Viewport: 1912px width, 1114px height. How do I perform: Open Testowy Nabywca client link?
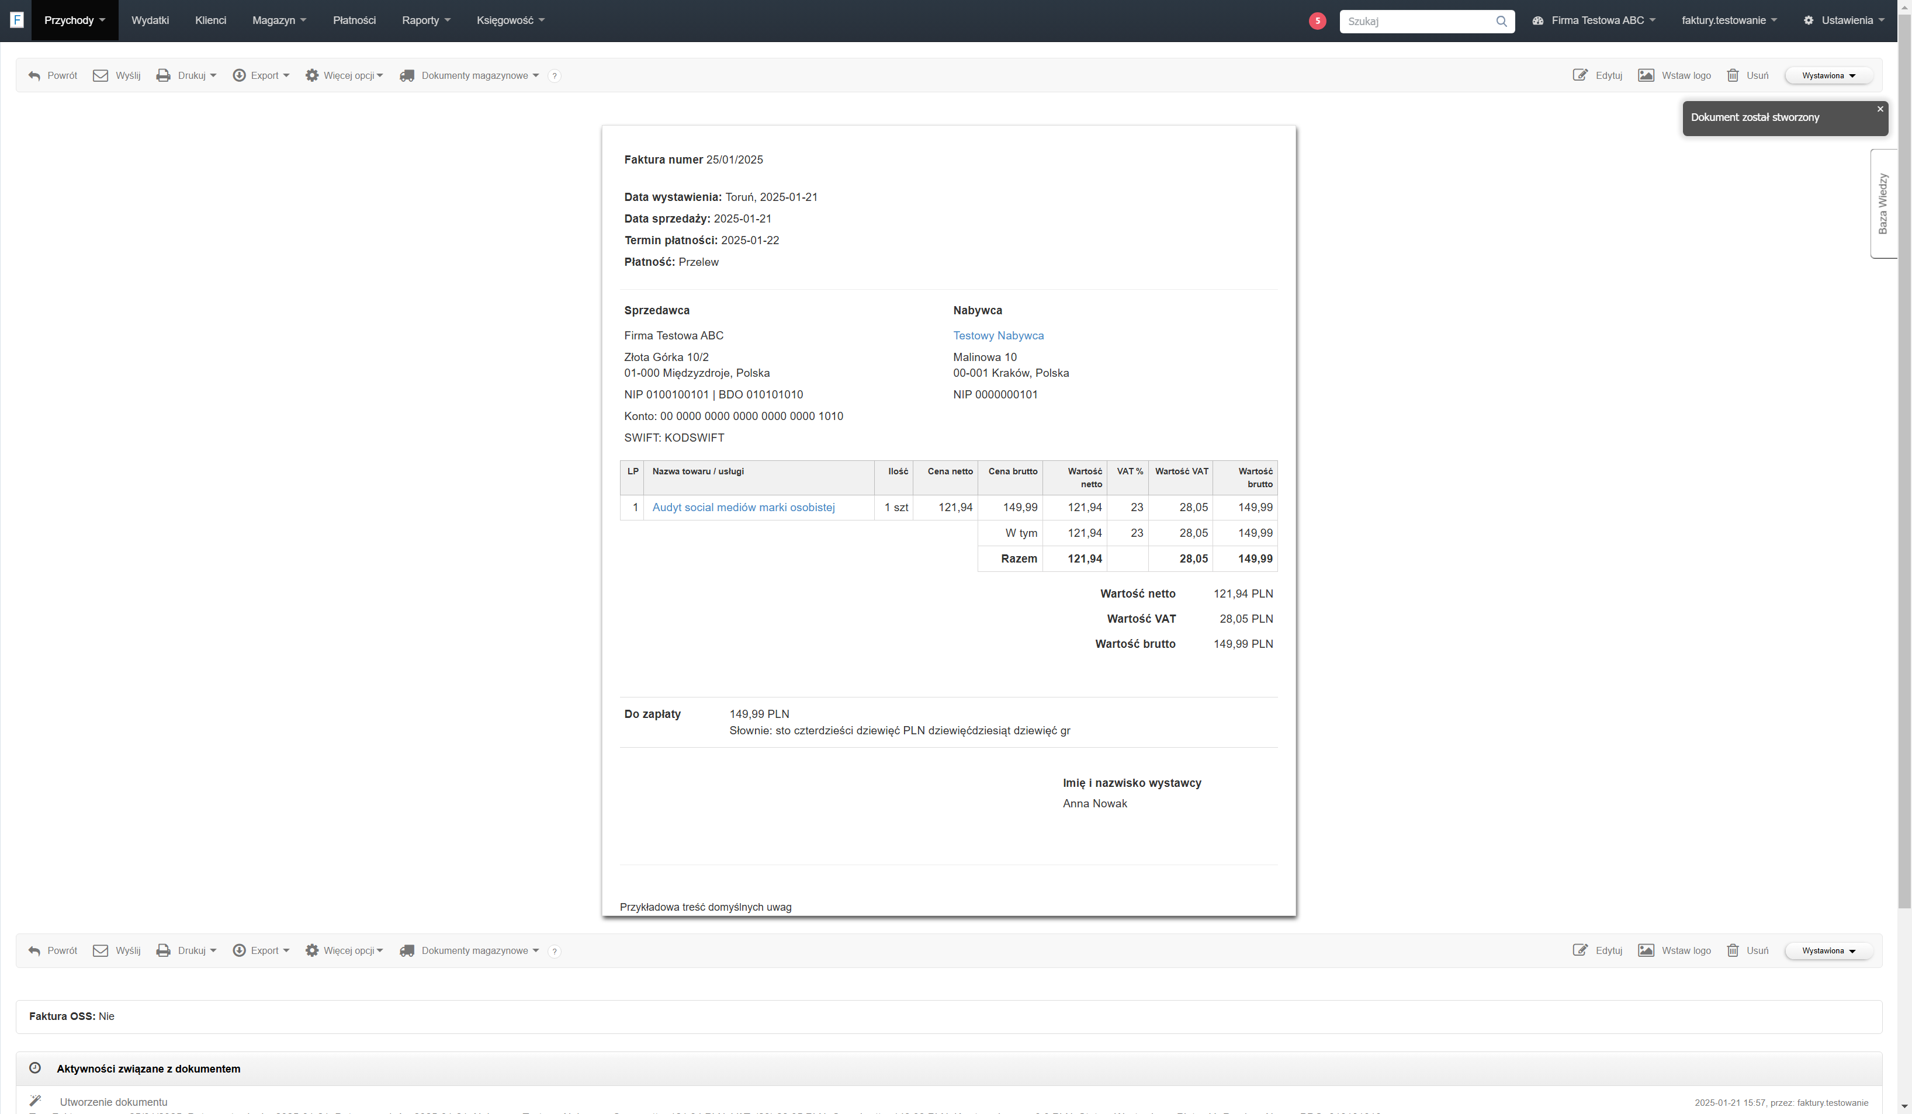(997, 336)
